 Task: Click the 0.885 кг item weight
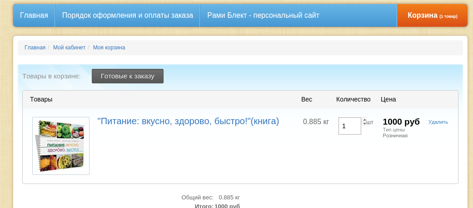click(316, 121)
